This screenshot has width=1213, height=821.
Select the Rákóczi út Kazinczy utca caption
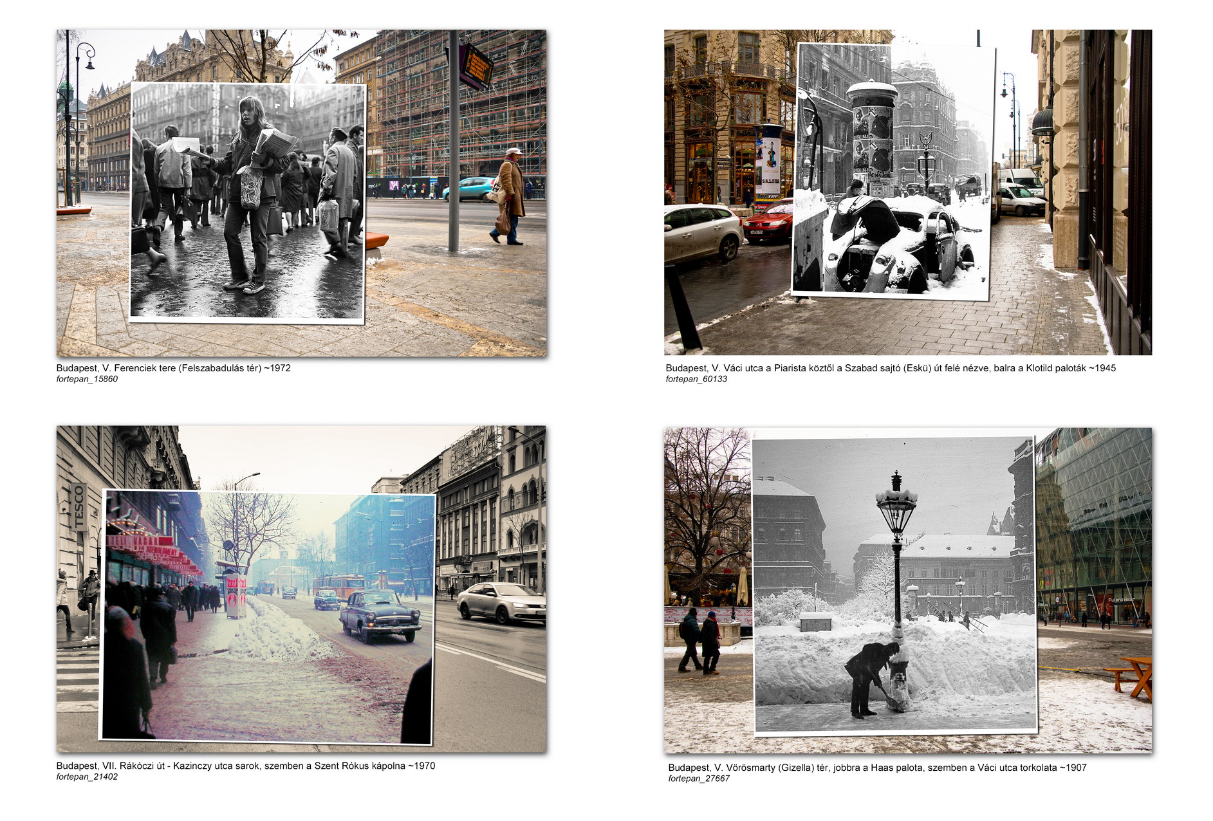(x=246, y=766)
